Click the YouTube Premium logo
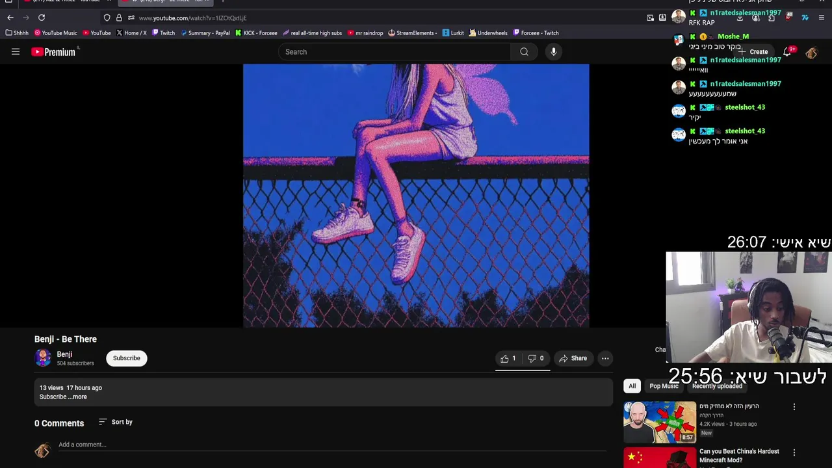The height and width of the screenshot is (468, 832). tap(54, 52)
